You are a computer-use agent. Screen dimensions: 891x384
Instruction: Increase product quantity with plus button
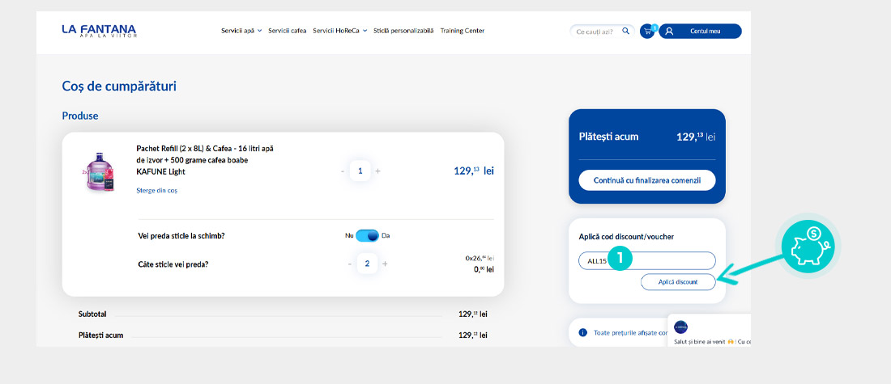click(378, 171)
